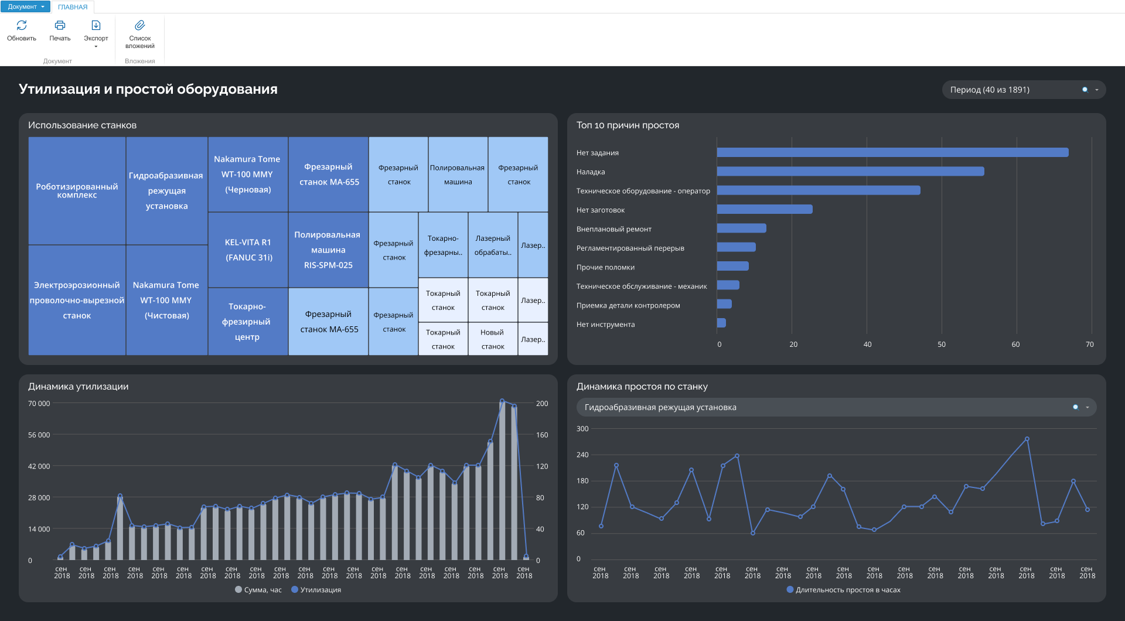Click the Нет задания downtime bar
The image size is (1125, 621).
point(892,152)
